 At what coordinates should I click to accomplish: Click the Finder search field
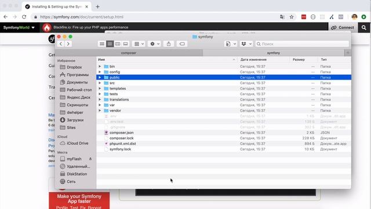[302, 44]
